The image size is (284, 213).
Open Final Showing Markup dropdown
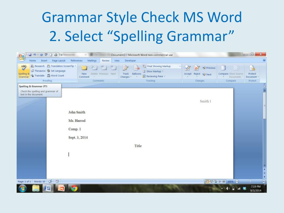pos(164,66)
